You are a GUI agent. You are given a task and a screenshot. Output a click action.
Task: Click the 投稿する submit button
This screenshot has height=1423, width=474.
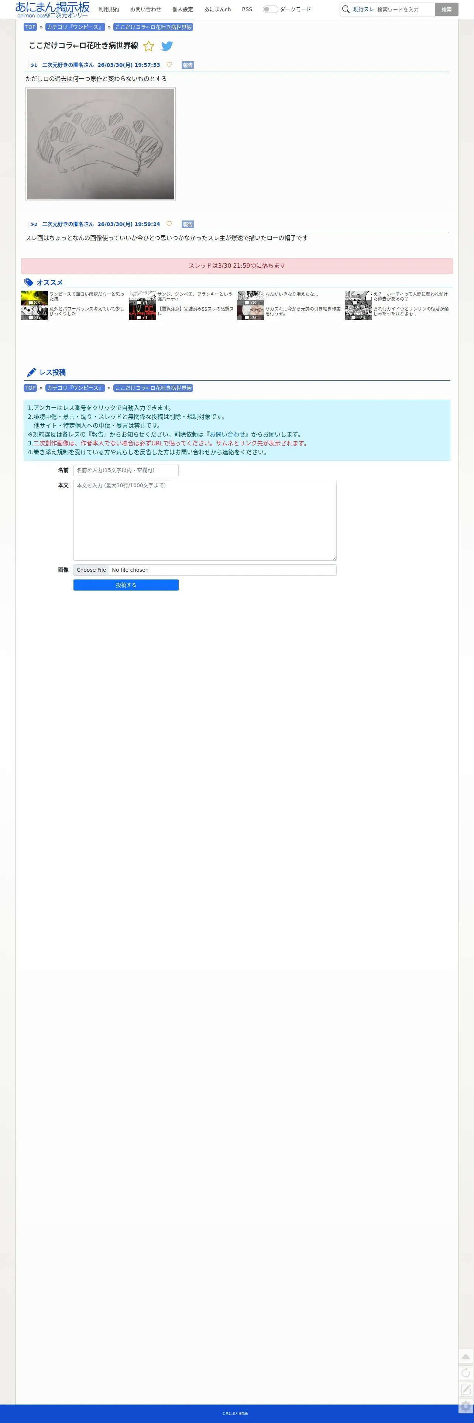(126, 585)
